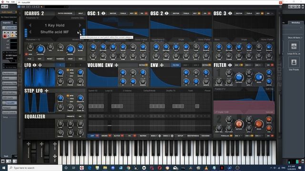
Task: Select previous patch arrow beside Shuffle acid MF
Action: (30, 32)
